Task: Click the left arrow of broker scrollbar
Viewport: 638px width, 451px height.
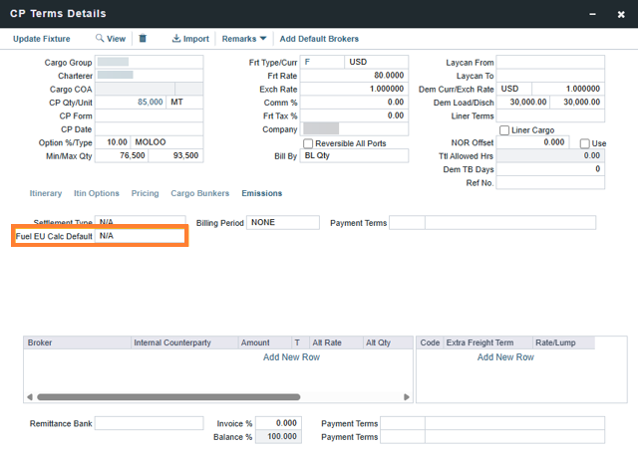Action: 30,397
